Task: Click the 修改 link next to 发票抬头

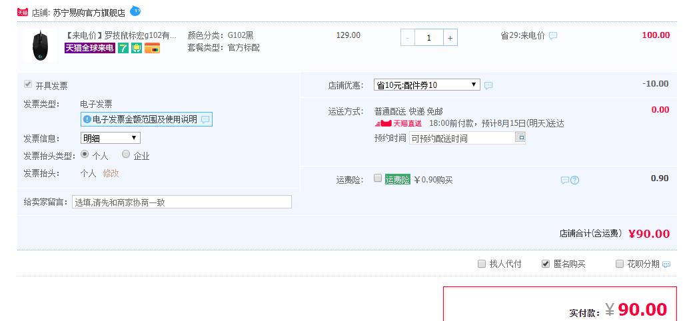Action: pos(111,173)
